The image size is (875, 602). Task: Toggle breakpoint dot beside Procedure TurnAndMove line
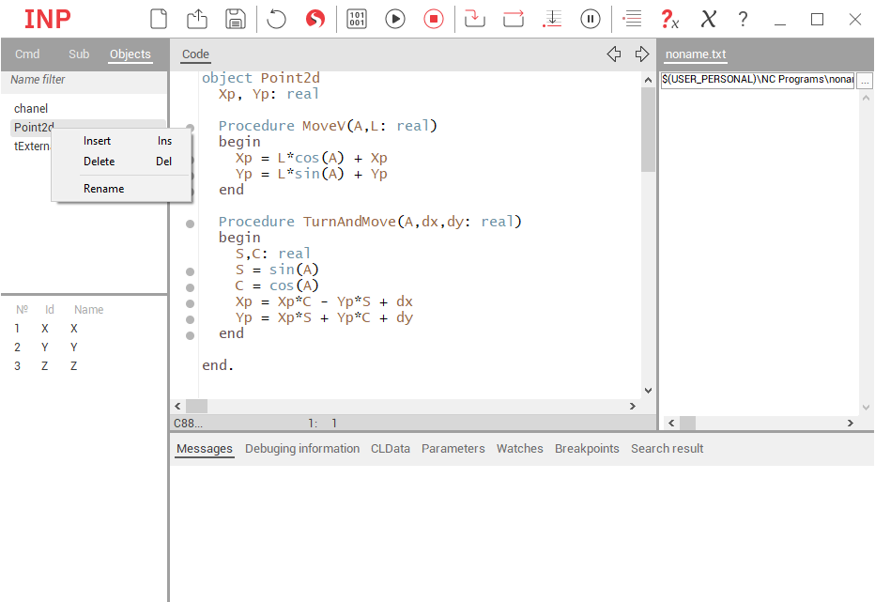(191, 223)
